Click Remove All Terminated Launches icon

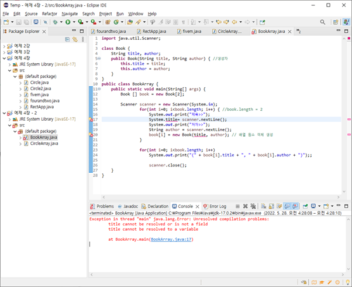point(253,206)
